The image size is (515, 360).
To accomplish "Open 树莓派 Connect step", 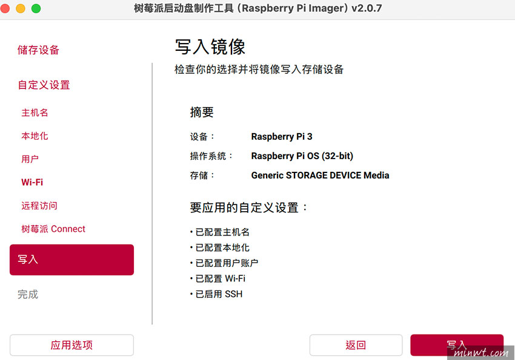I will pos(53,229).
